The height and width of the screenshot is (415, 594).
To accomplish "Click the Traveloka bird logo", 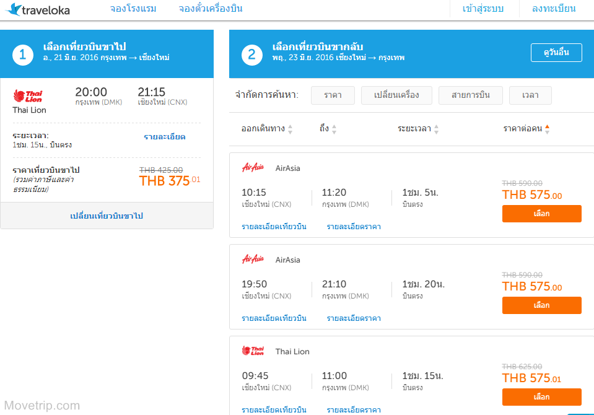I will coord(12,9).
